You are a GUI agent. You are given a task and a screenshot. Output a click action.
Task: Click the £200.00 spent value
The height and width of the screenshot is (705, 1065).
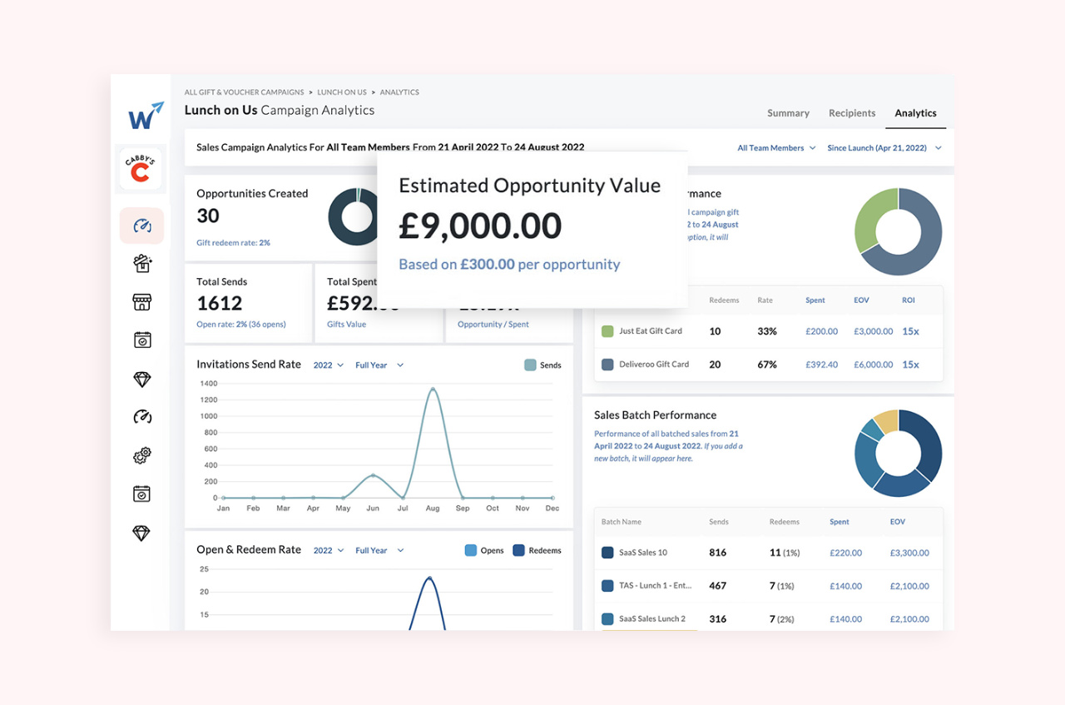tap(822, 331)
